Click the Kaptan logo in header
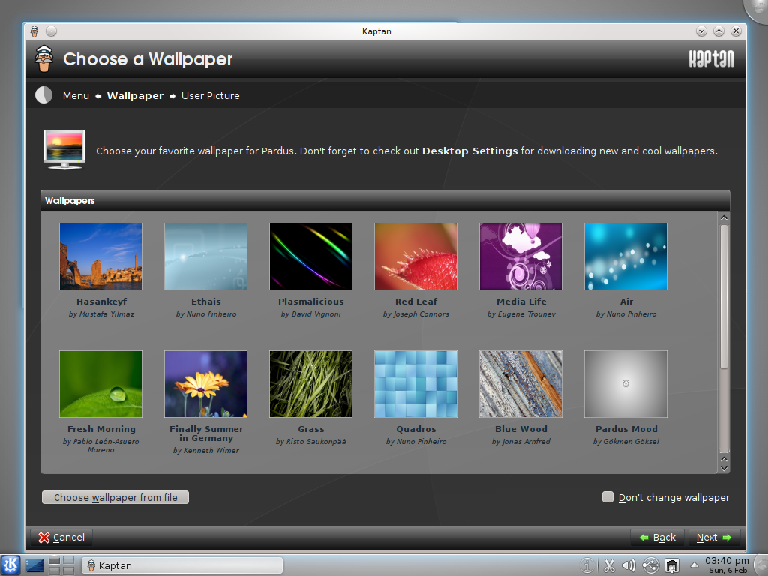Screen dimensions: 768x576 pos(711,58)
